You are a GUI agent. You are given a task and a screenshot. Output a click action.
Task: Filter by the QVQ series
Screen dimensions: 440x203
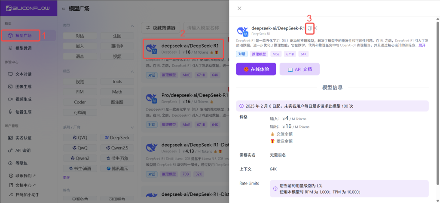click(80, 138)
